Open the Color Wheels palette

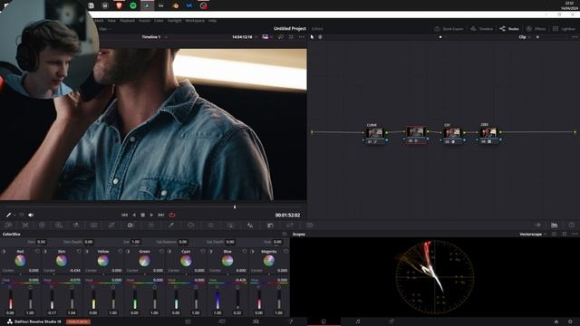42,225
